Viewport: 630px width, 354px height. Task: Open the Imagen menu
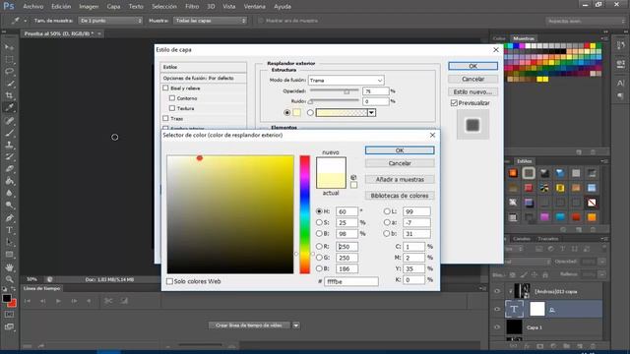[x=89, y=7]
